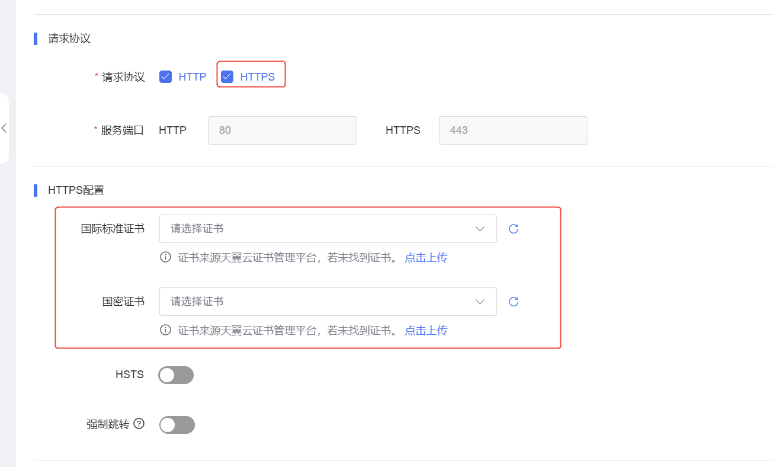Click the 国密证书 field label
This screenshot has height=467, width=773.
(x=123, y=302)
